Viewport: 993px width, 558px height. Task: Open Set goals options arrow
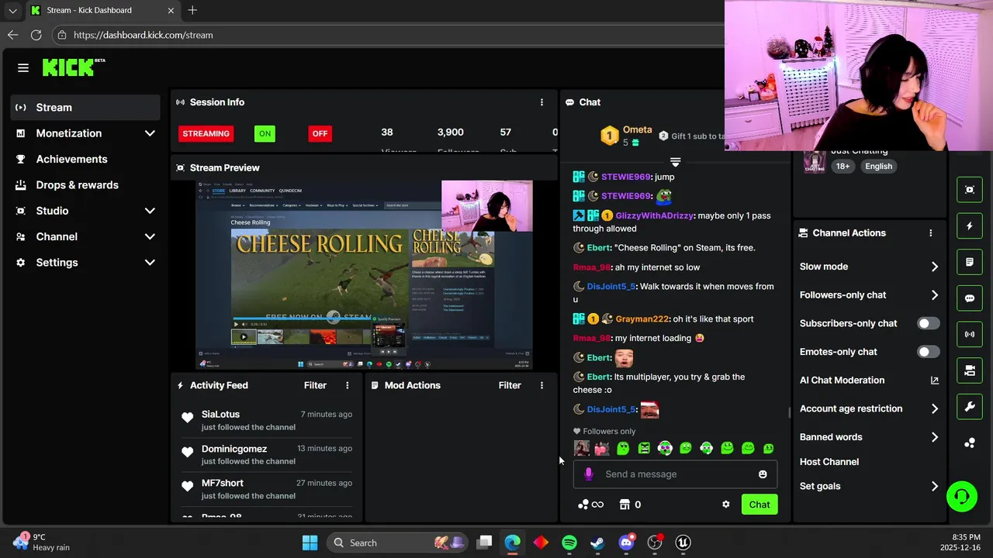934,487
